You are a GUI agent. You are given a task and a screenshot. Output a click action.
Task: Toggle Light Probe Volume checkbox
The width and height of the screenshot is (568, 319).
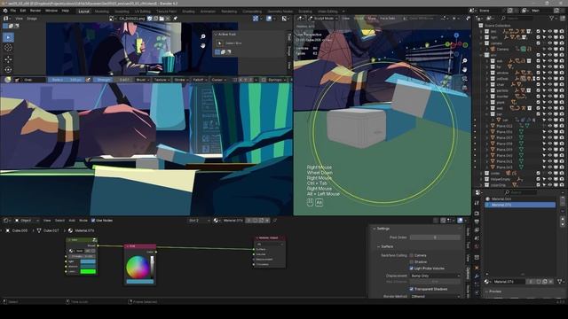pyautogui.click(x=412, y=268)
